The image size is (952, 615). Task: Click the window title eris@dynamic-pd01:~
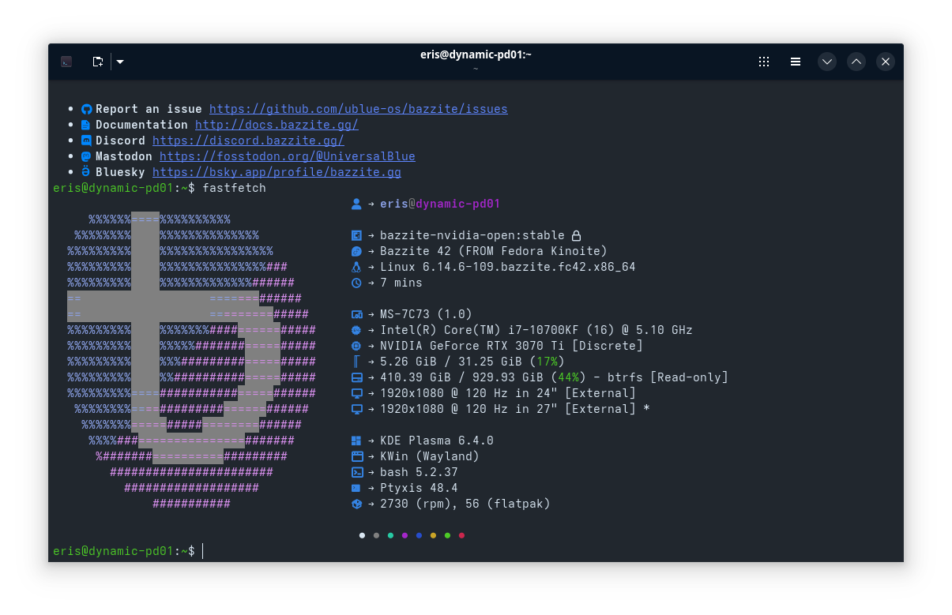(476, 54)
